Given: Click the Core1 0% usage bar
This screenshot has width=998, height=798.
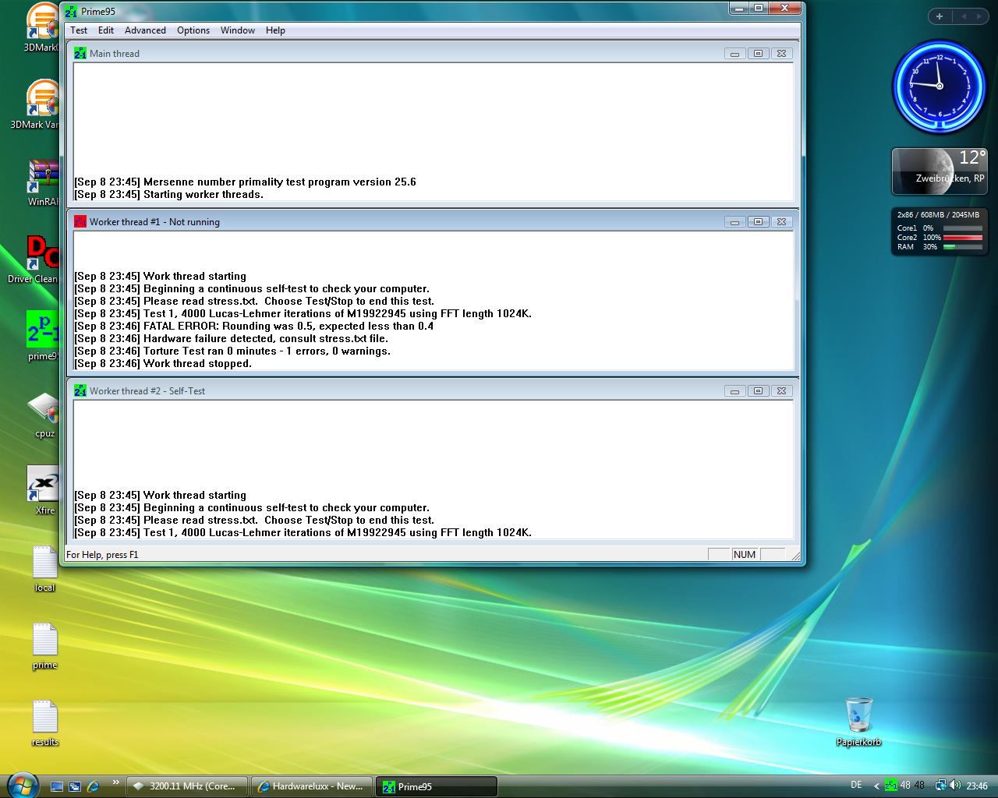Looking at the screenshot, I should coord(963,228).
